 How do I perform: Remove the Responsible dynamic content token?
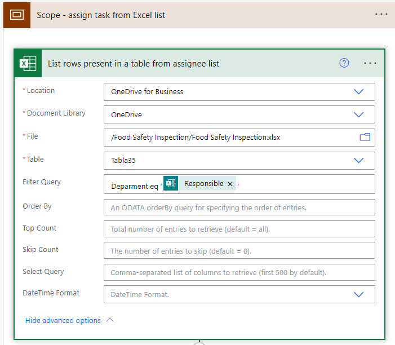click(230, 184)
